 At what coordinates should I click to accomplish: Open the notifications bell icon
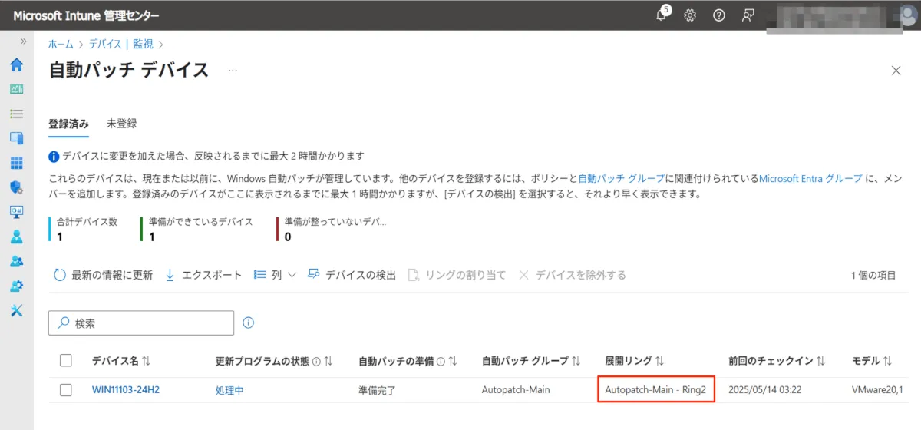point(662,15)
